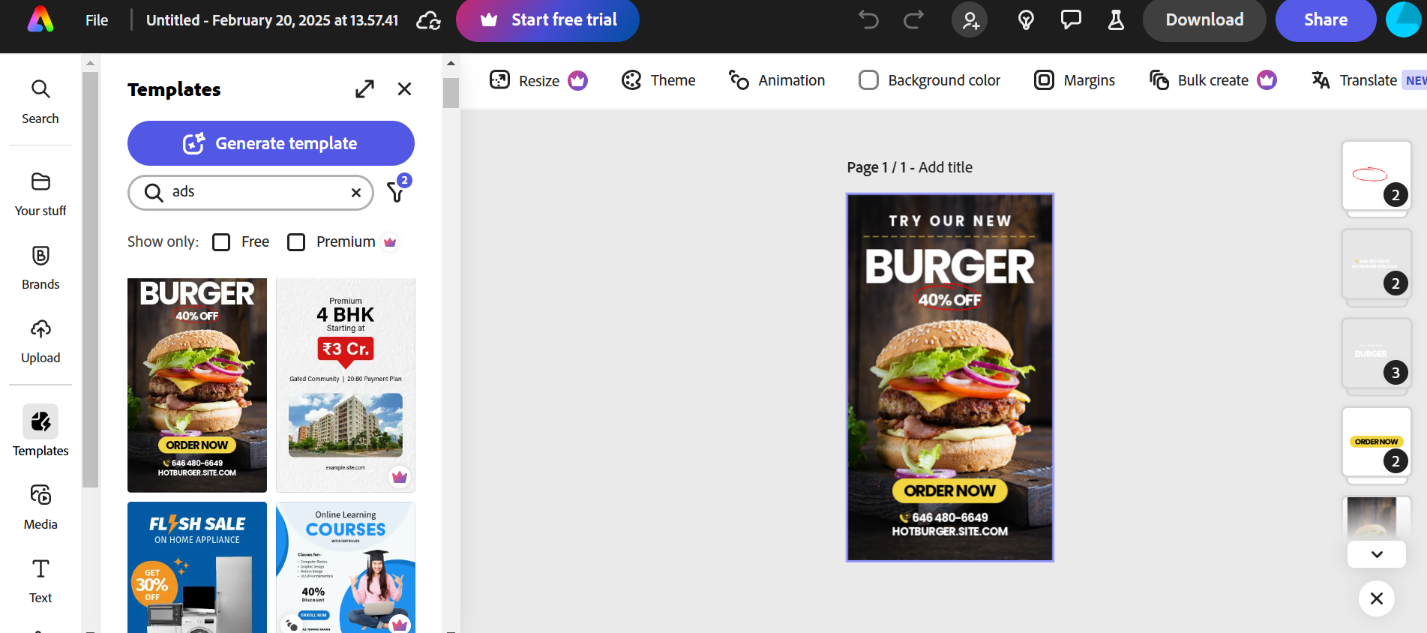Select the burger poster on canvas
The height and width of the screenshot is (633, 1427).
pos(949,377)
